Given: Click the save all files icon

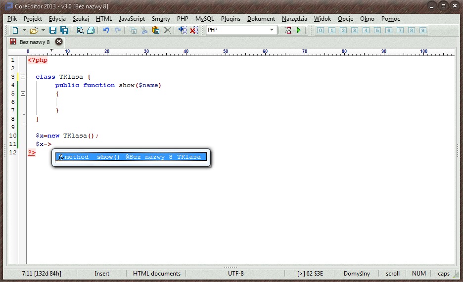Looking at the screenshot, I should click(64, 30).
